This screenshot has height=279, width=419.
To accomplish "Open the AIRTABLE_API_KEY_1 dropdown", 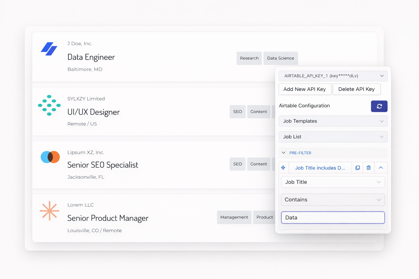I will 333,76.
